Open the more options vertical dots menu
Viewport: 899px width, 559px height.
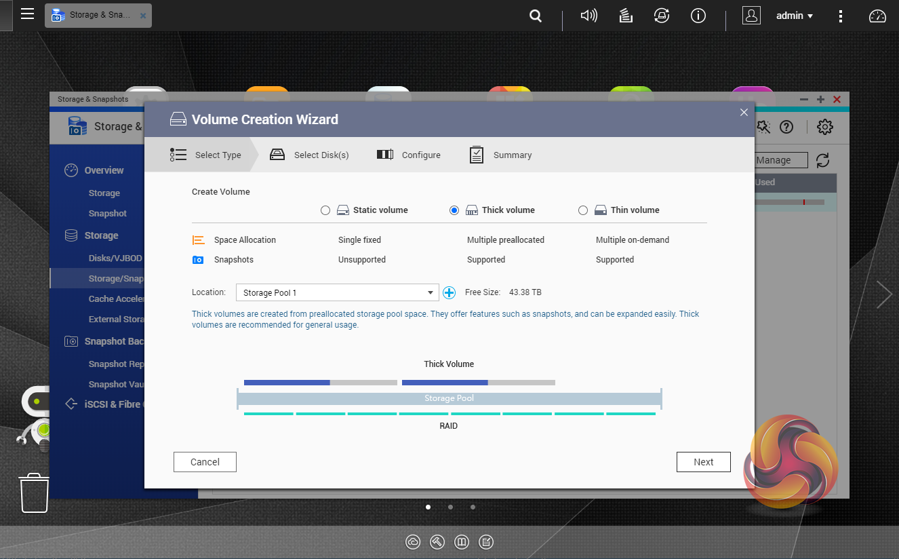841,16
